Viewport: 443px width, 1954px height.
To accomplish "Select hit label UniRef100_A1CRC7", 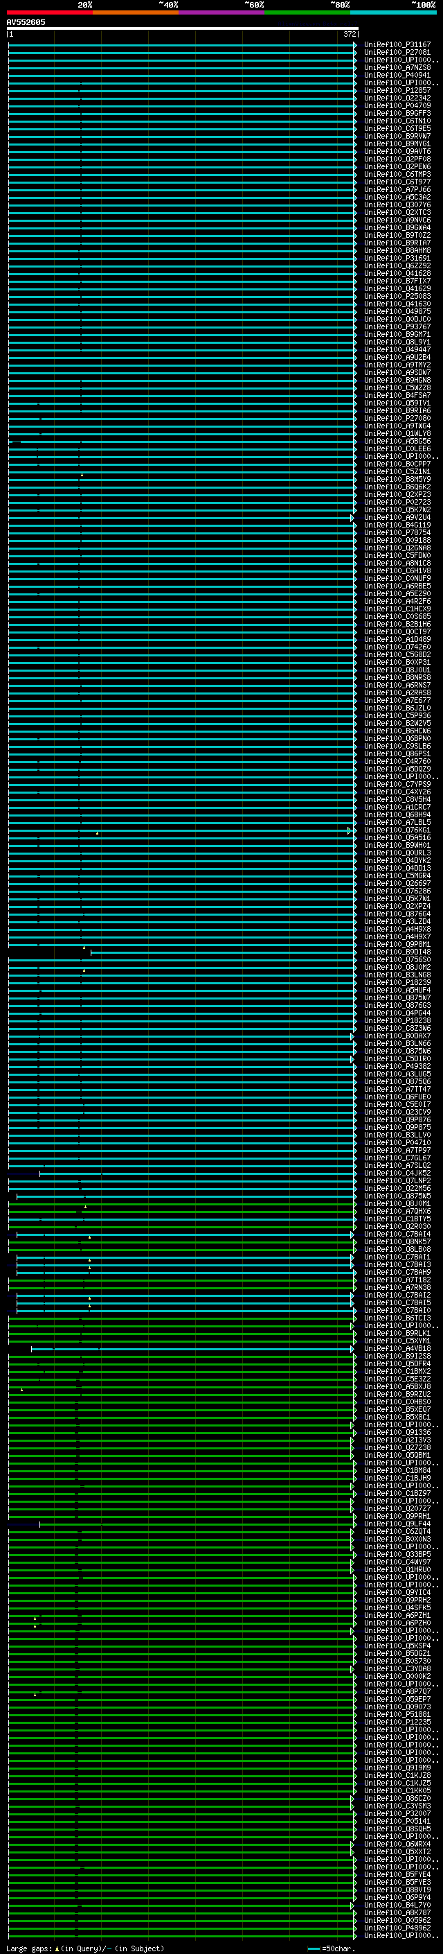I will [397, 807].
